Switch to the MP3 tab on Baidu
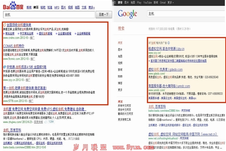Image resolution: width=226 pixels, height=151 pixels. coord(56,7)
